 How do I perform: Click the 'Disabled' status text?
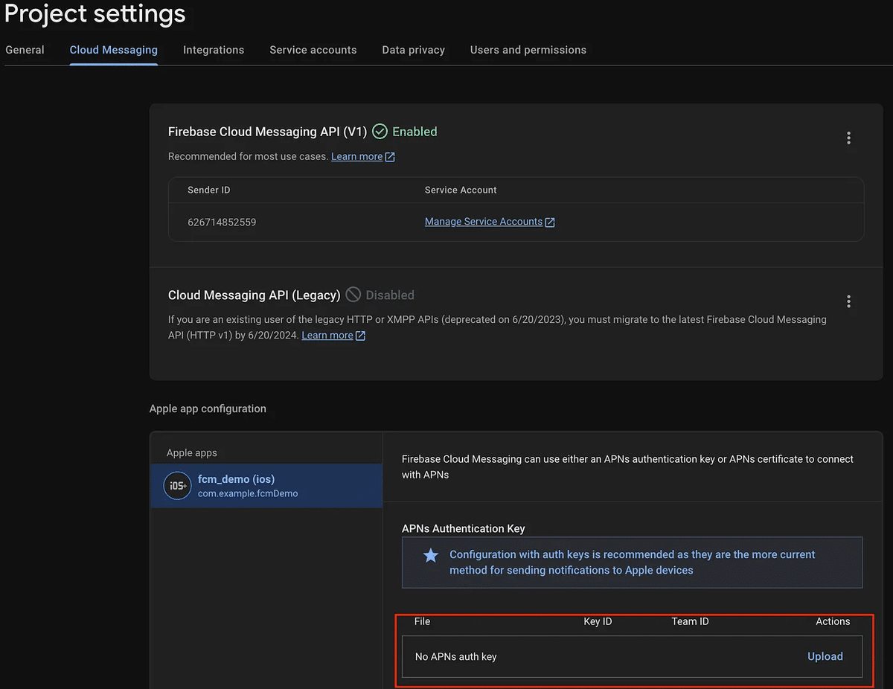pyautogui.click(x=390, y=295)
